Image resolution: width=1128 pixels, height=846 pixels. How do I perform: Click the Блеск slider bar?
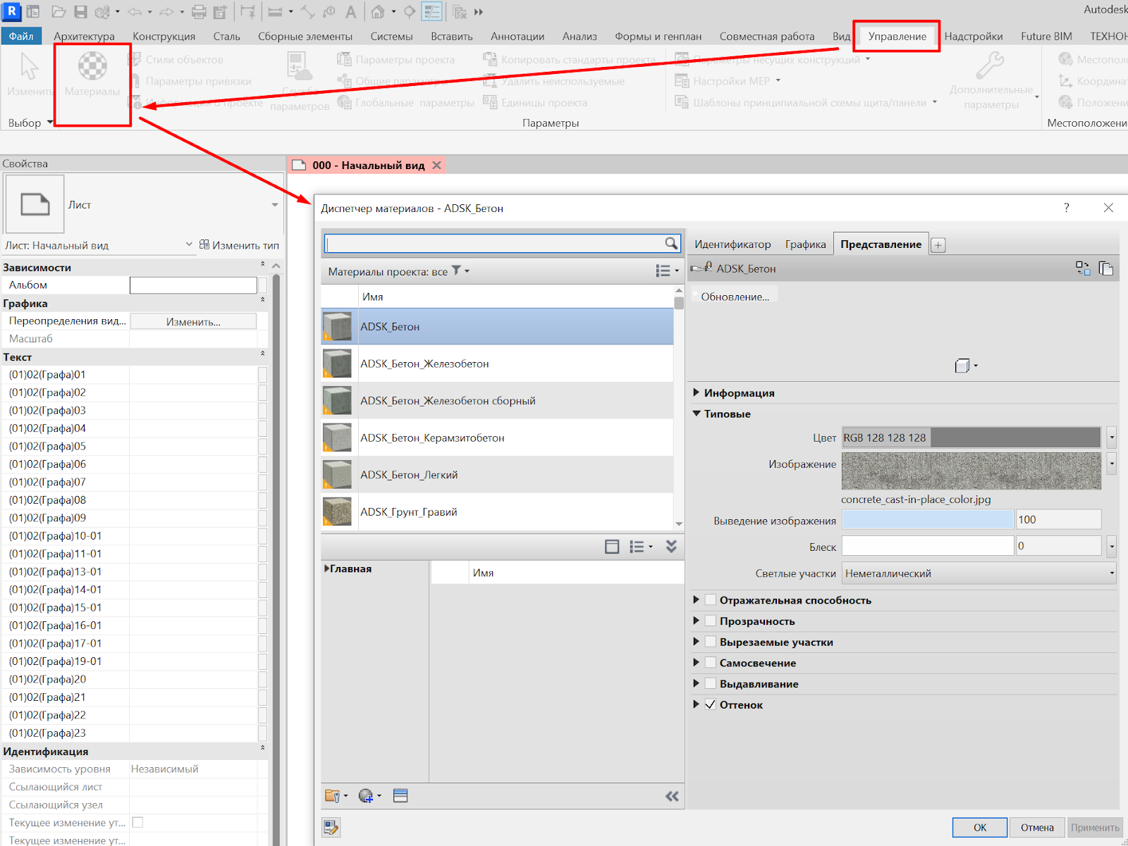[928, 546]
